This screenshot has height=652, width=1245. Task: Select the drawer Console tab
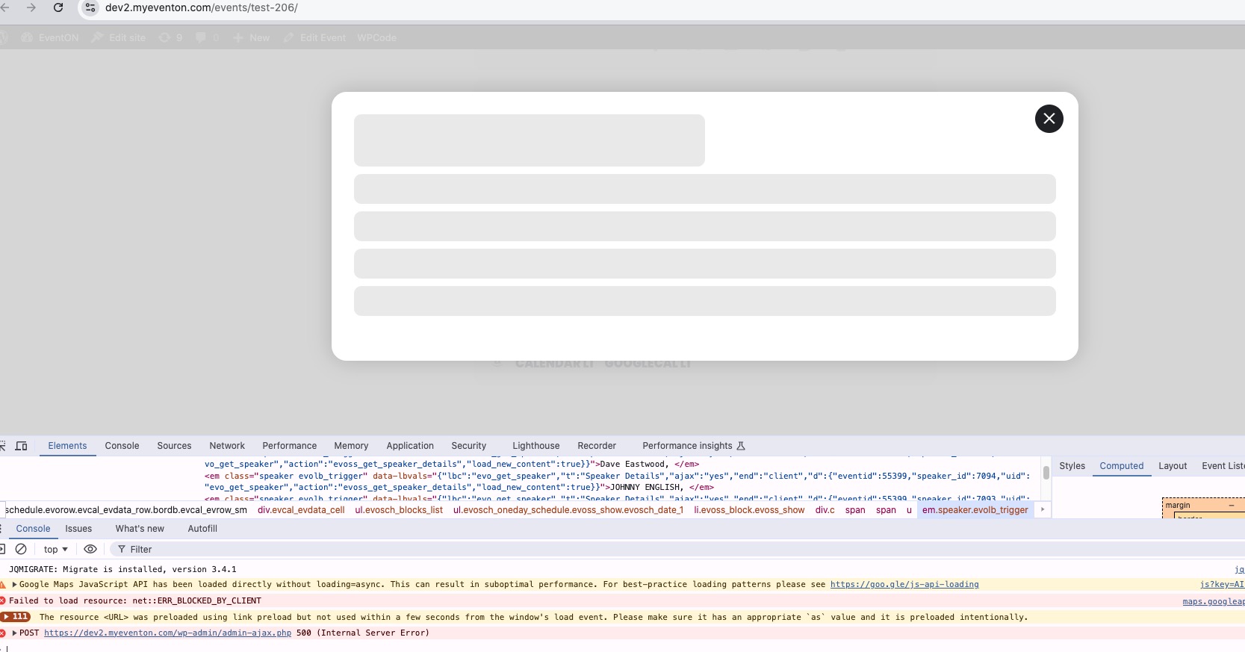point(33,529)
